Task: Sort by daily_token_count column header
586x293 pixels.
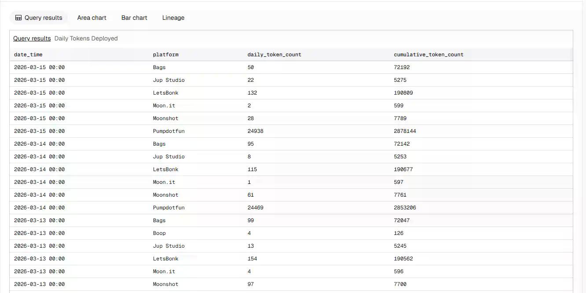Action: click(274, 55)
